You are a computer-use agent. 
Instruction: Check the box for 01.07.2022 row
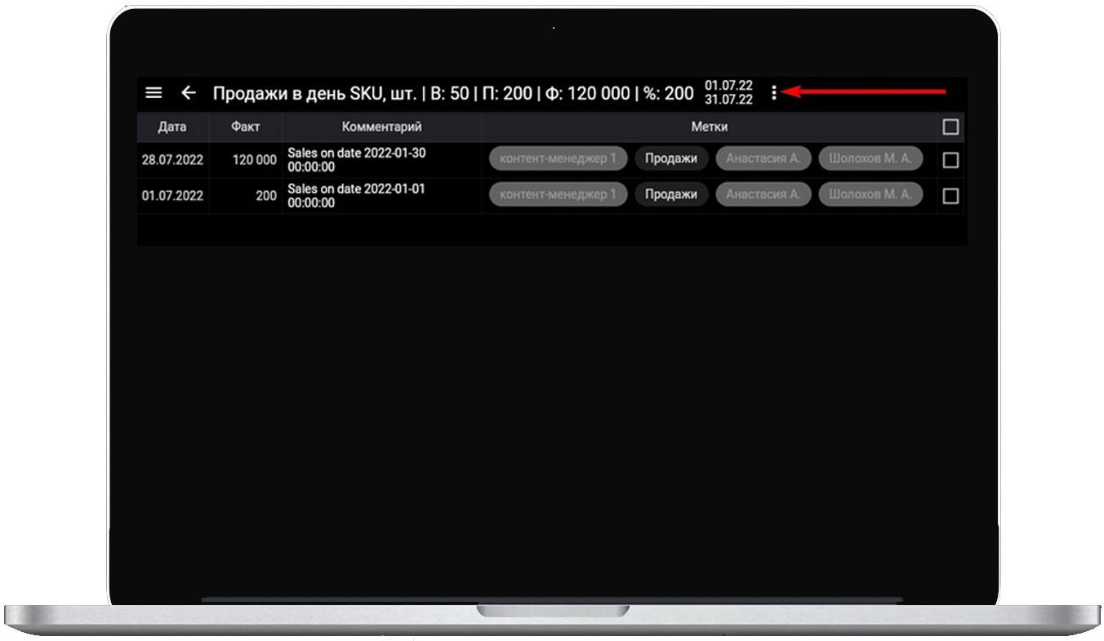pyautogui.click(x=950, y=196)
